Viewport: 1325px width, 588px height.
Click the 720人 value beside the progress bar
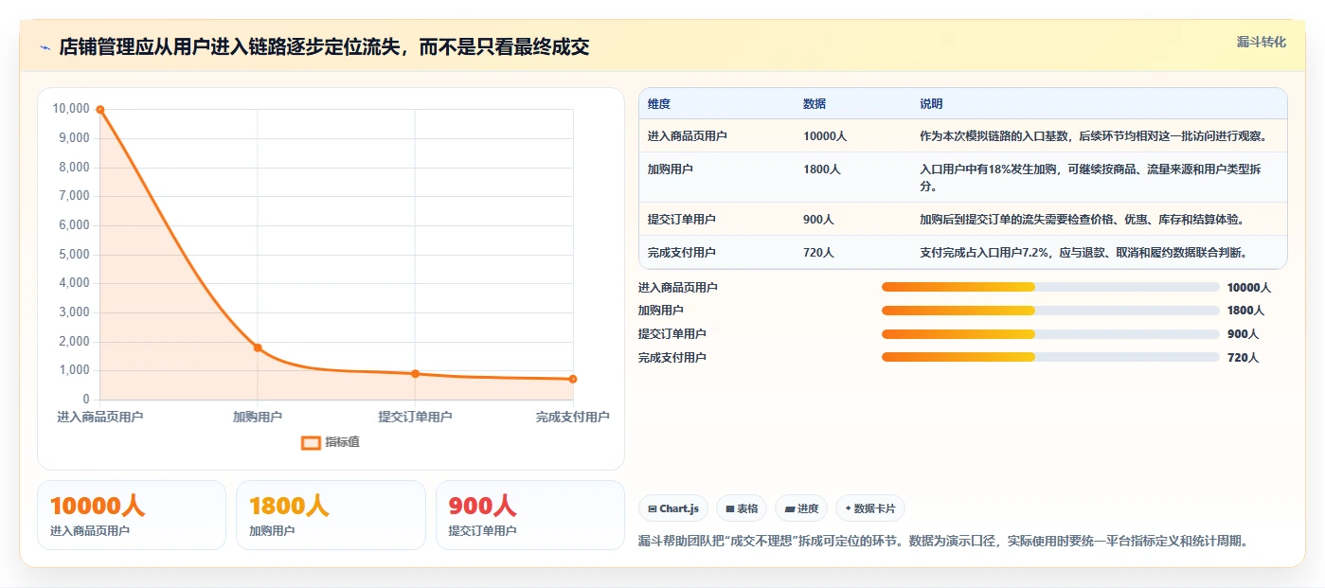point(1243,358)
